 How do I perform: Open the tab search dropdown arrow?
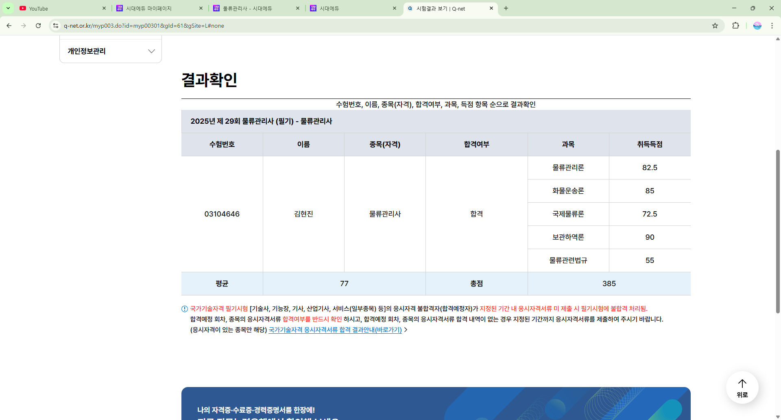[x=8, y=8]
